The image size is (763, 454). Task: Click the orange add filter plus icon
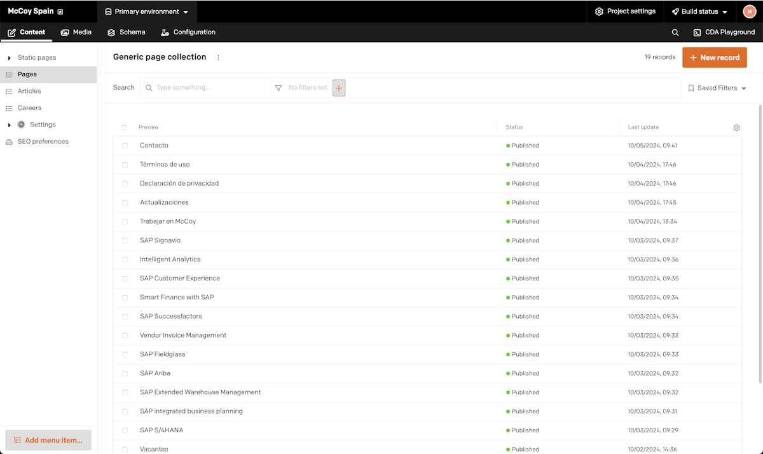point(339,88)
